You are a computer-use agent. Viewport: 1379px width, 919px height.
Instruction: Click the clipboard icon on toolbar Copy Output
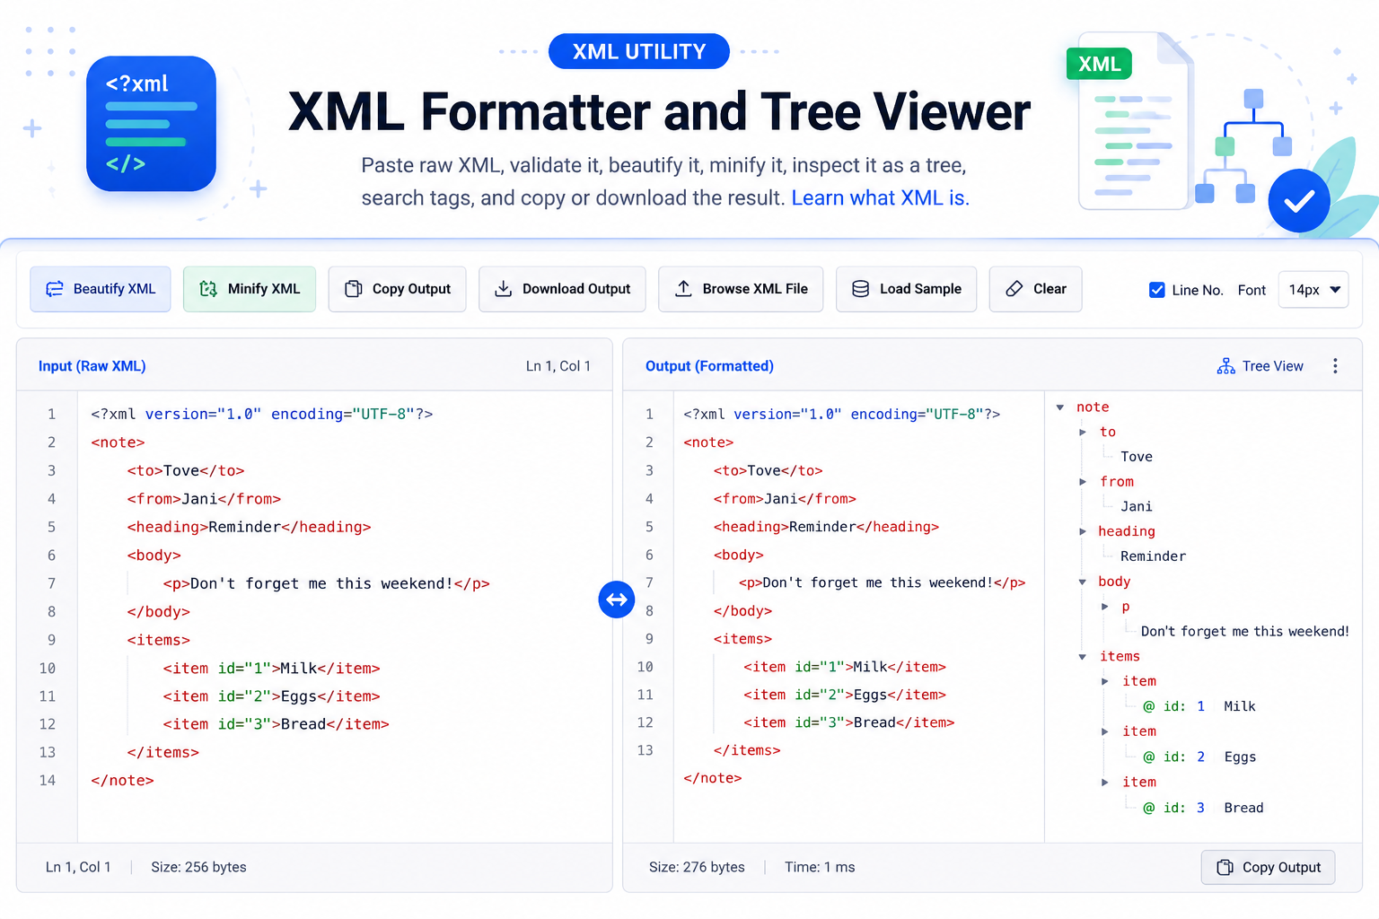pyautogui.click(x=354, y=289)
